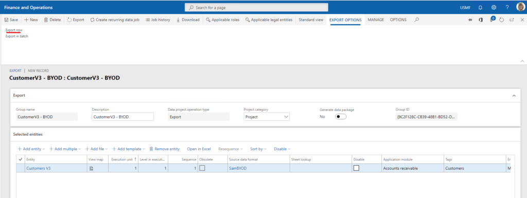Screen dimensions: 527x198
Task: Open the Add multiple dropdown
Action: [x=65, y=149]
